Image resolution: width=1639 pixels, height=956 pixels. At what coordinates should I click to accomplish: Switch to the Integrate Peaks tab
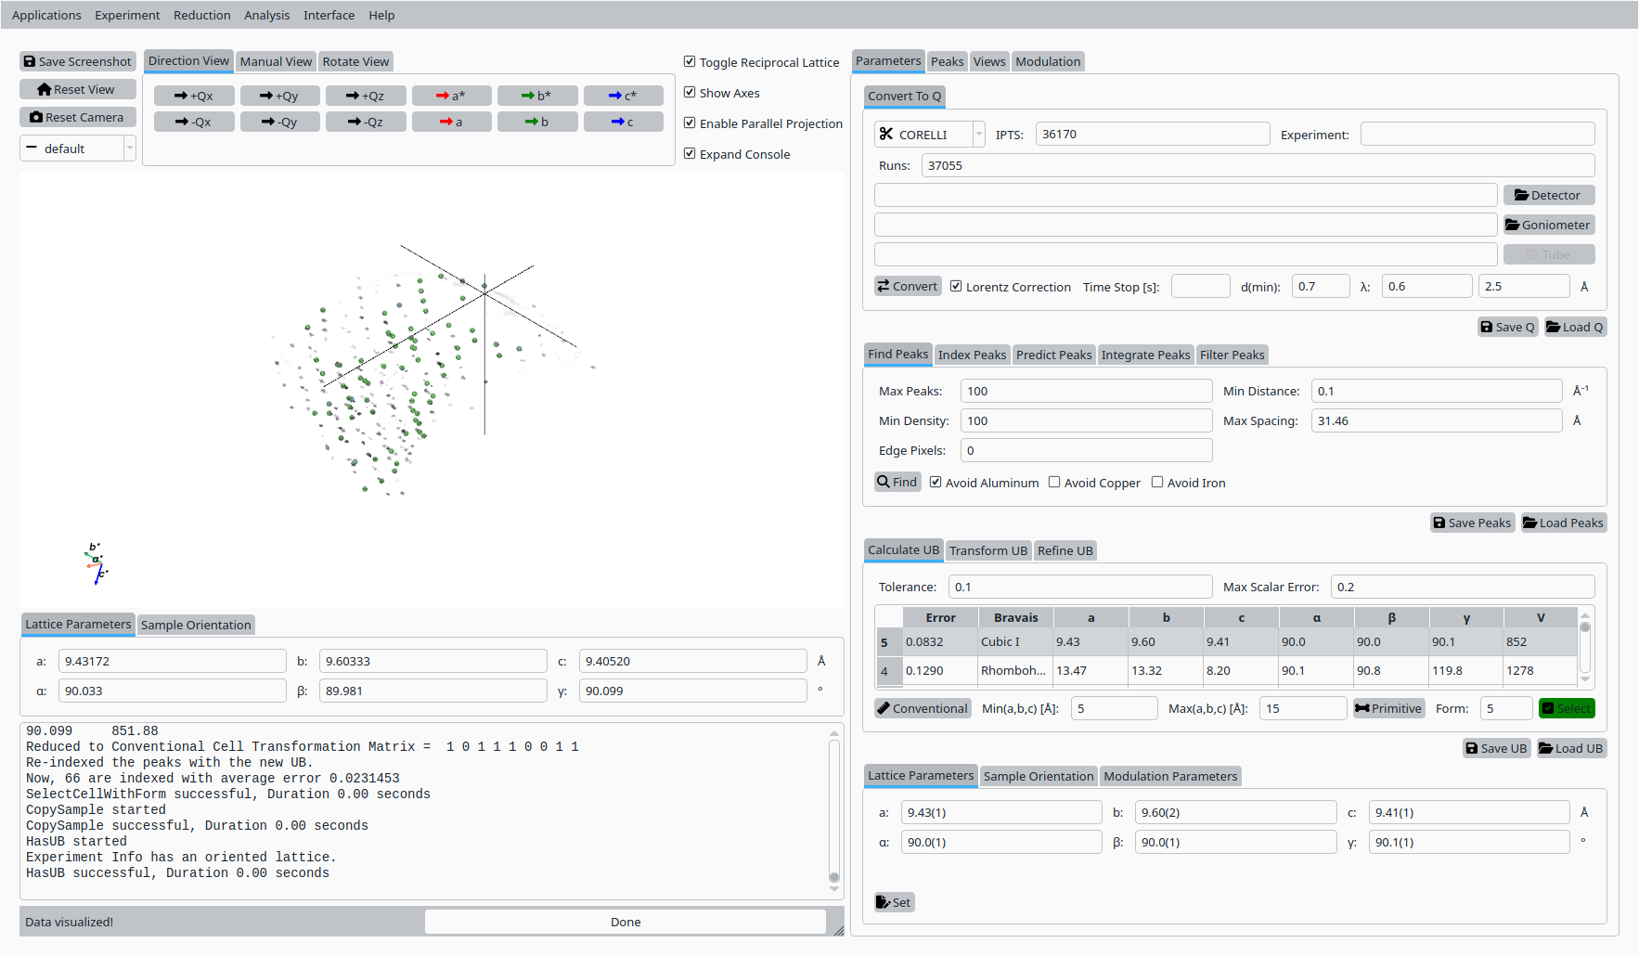(x=1145, y=355)
